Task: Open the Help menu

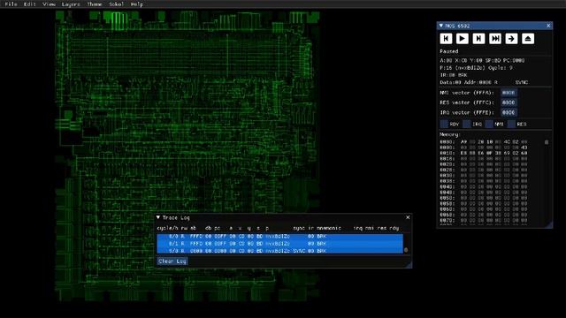Action: [x=137, y=4]
